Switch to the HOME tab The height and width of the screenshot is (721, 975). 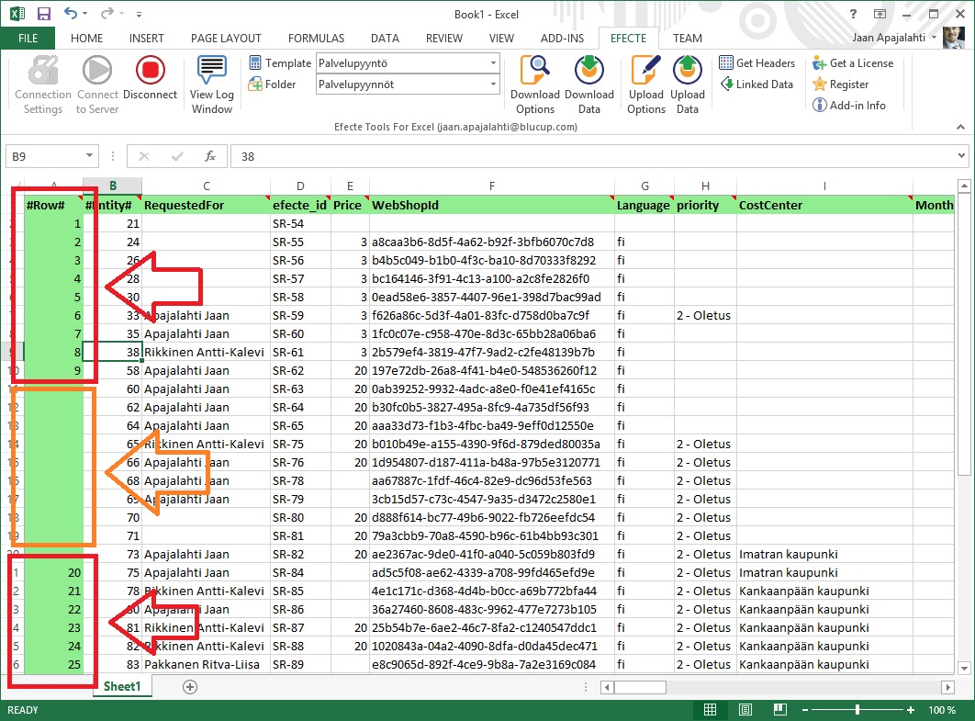(x=86, y=38)
